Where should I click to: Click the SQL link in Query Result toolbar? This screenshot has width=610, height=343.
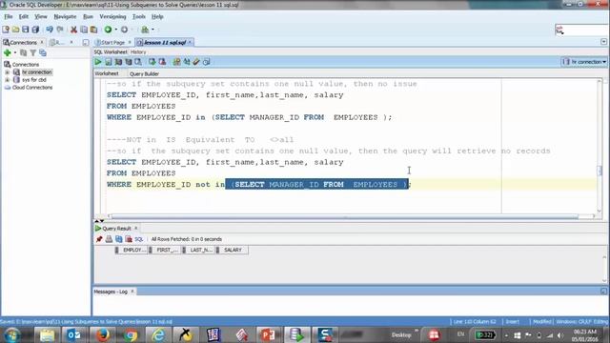click(139, 239)
